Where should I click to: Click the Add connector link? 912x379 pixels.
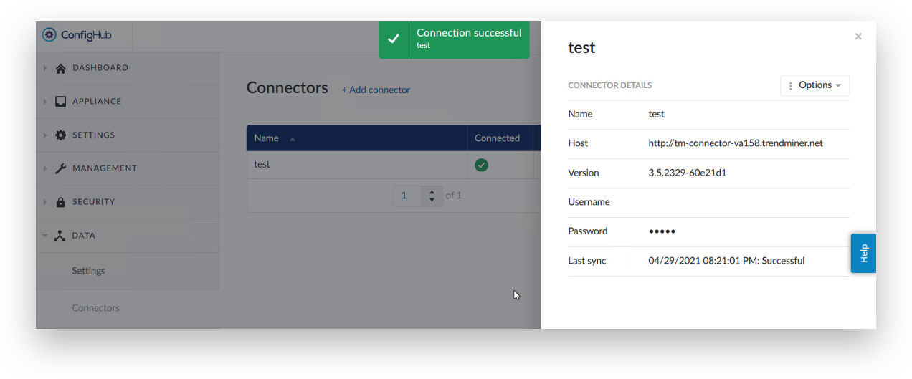coord(376,90)
